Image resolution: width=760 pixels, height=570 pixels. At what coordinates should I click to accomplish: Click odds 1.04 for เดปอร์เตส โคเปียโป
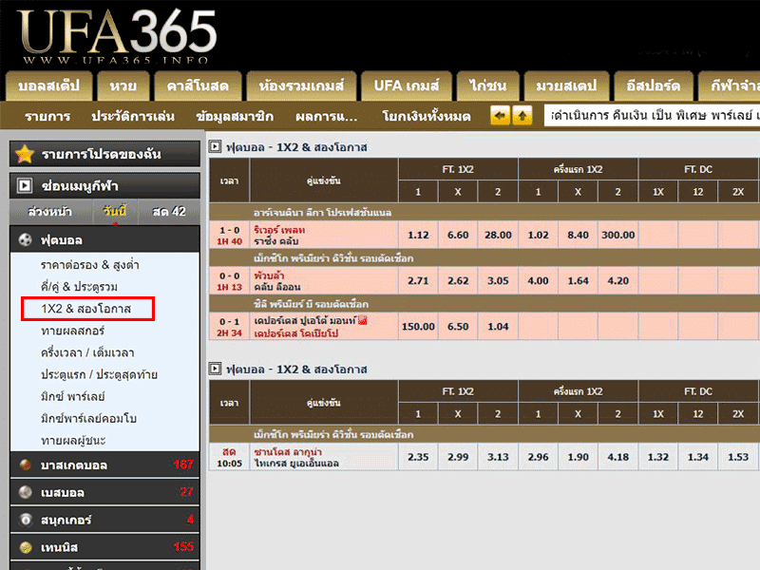[498, 327]
